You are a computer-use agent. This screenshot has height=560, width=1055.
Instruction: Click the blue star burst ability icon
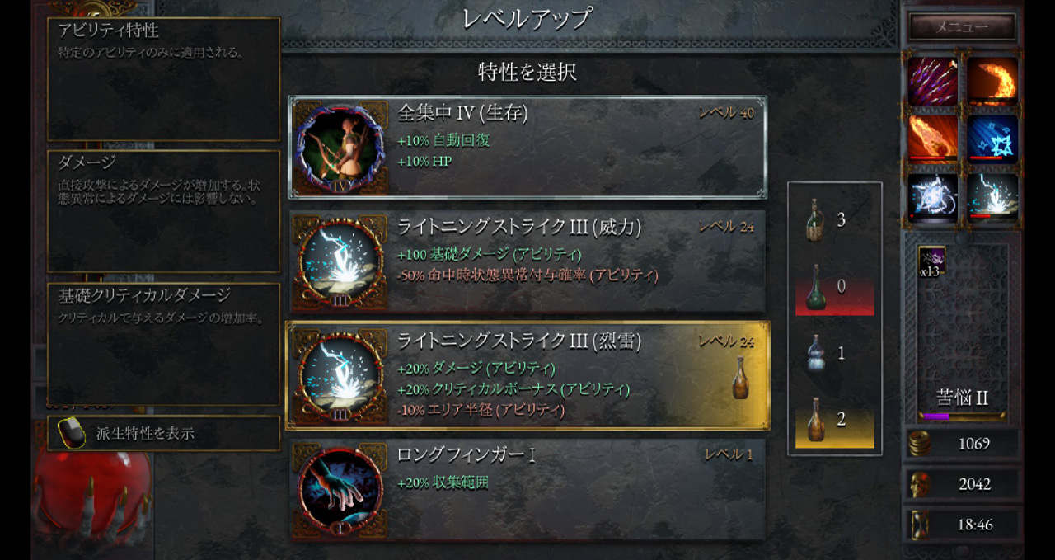[x=992, y=138]
